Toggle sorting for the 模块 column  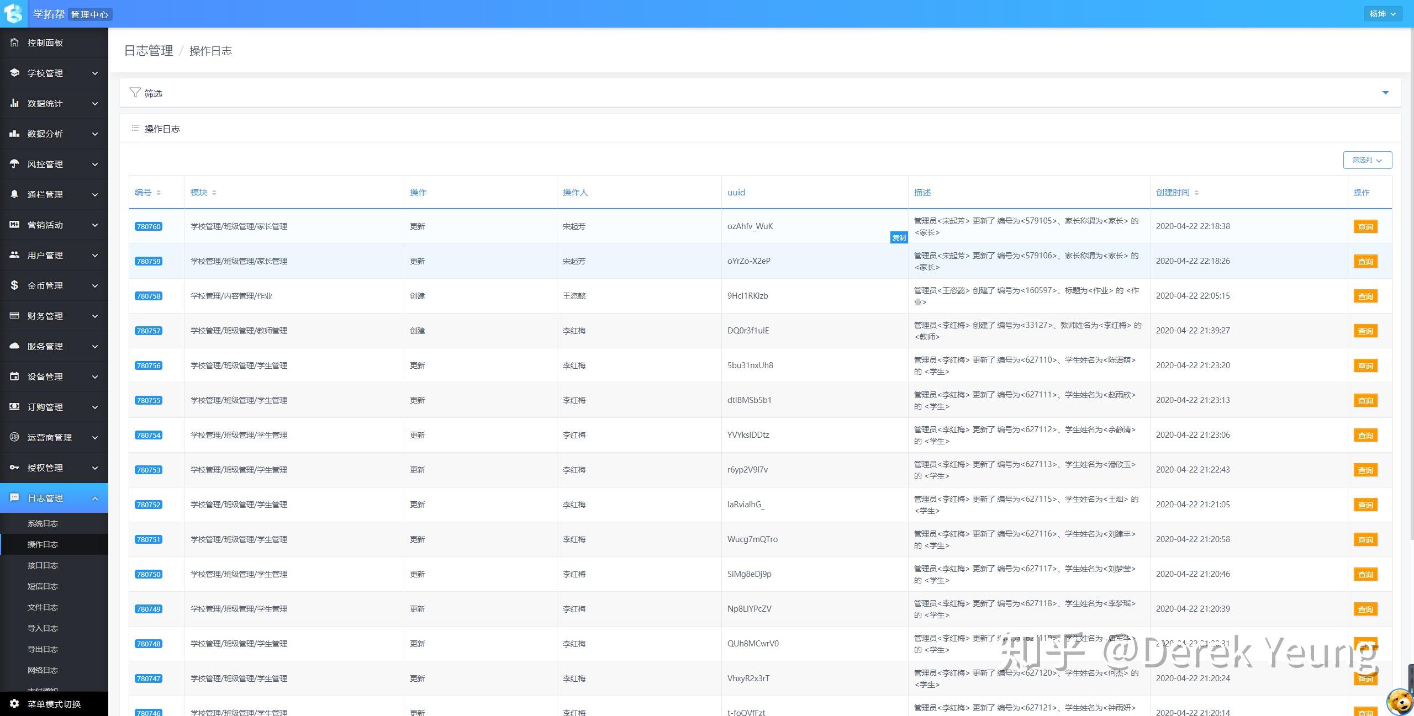[214, 193]
